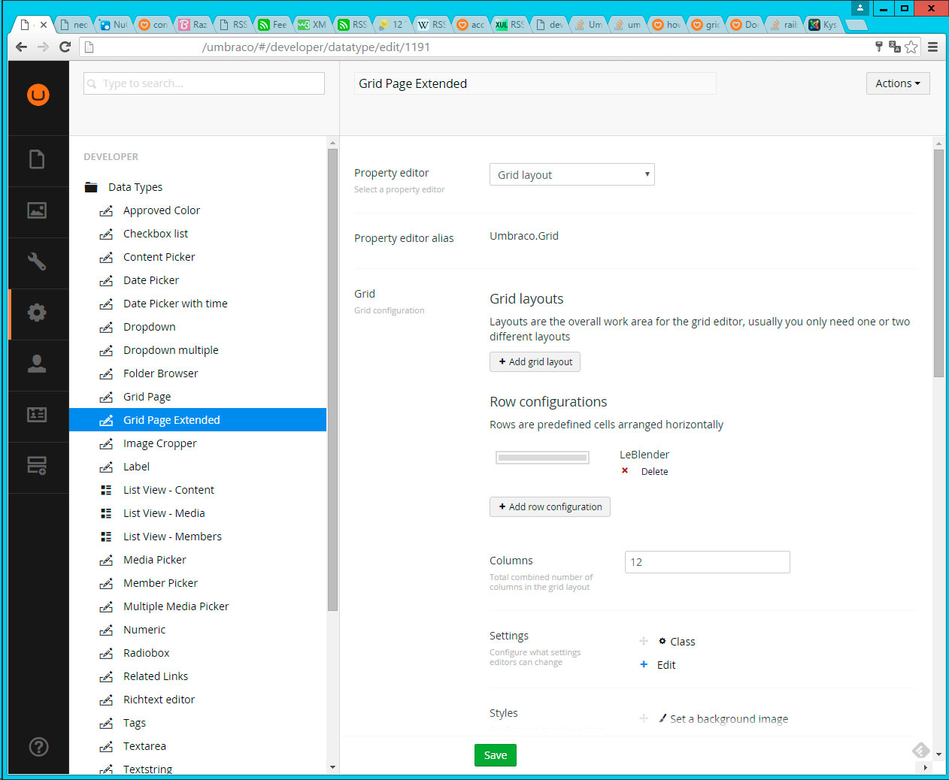Switch to the Wikipedia RSS tab
Screen dimensions: 949x780
coord(432,25)
